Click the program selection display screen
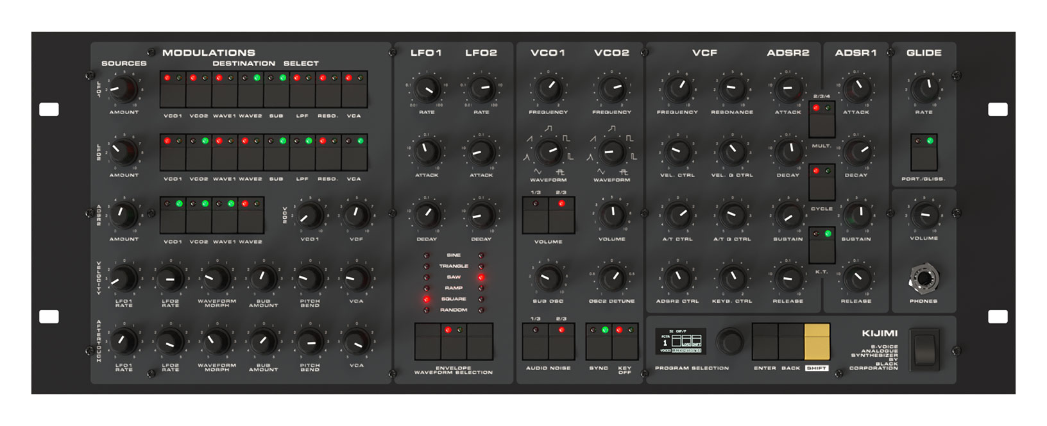Screen dimensions: 1047x426 pyautogui.click(x=681, y=341)
